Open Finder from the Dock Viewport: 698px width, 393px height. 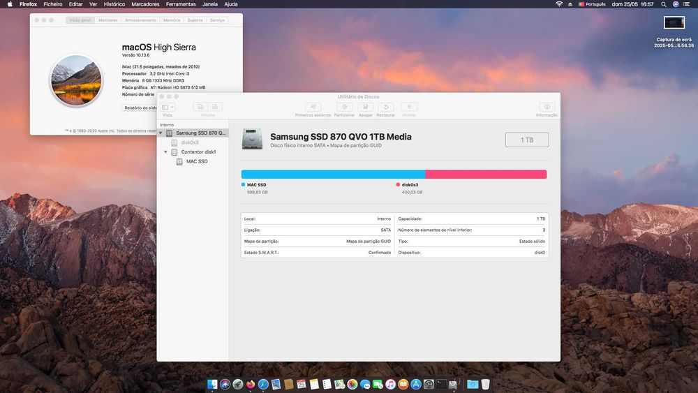[x=212, y=384]
